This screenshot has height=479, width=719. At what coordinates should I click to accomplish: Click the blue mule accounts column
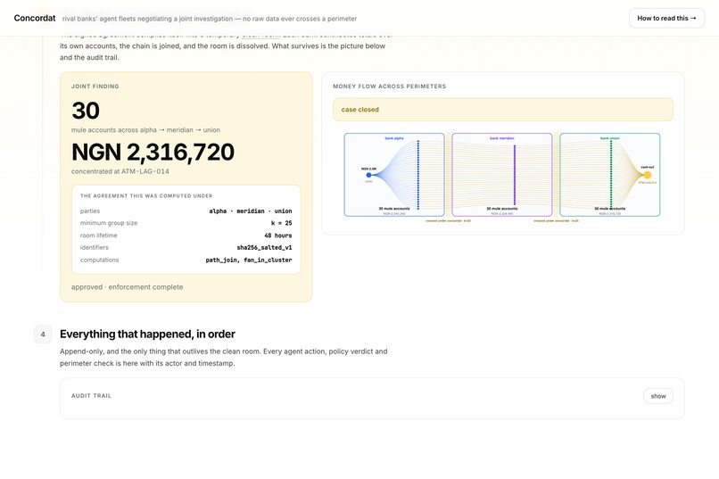coord(417,175)
